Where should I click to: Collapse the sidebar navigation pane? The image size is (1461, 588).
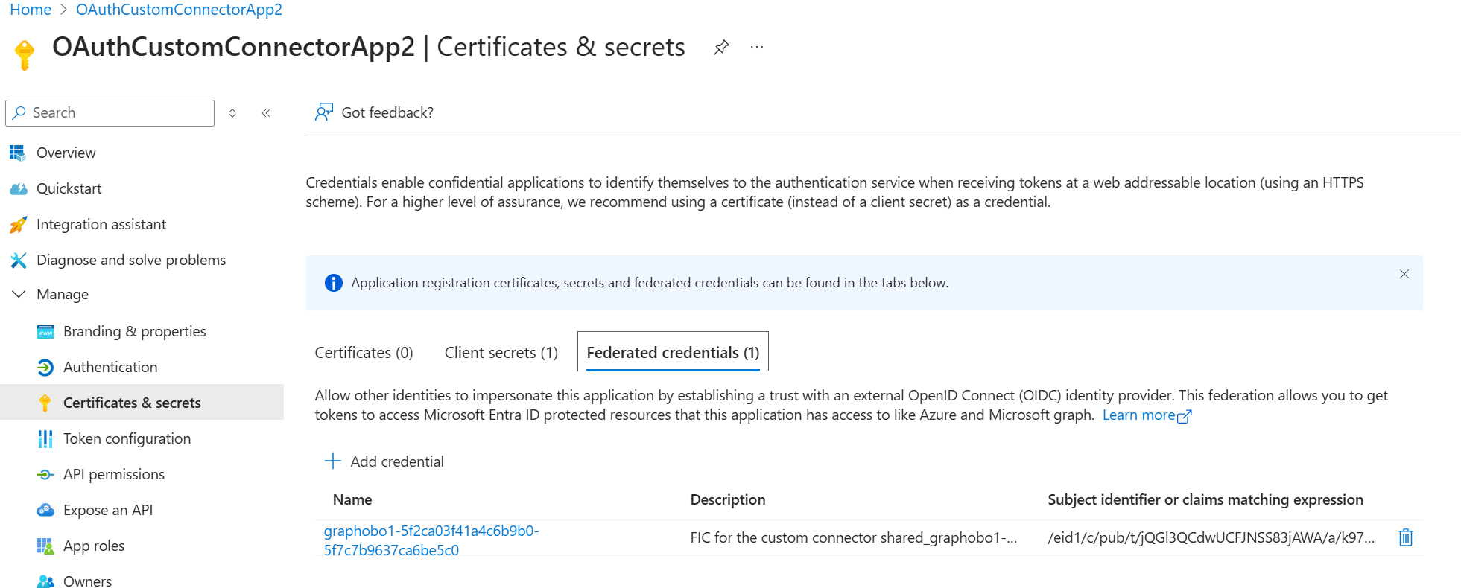tap(266, 113)
